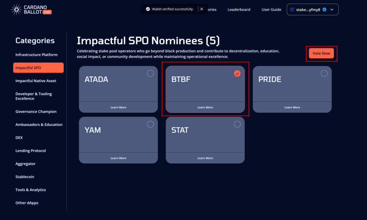Click the Cardano Ballot 2025 logo
367x220 pixels.
coord(32,10)
